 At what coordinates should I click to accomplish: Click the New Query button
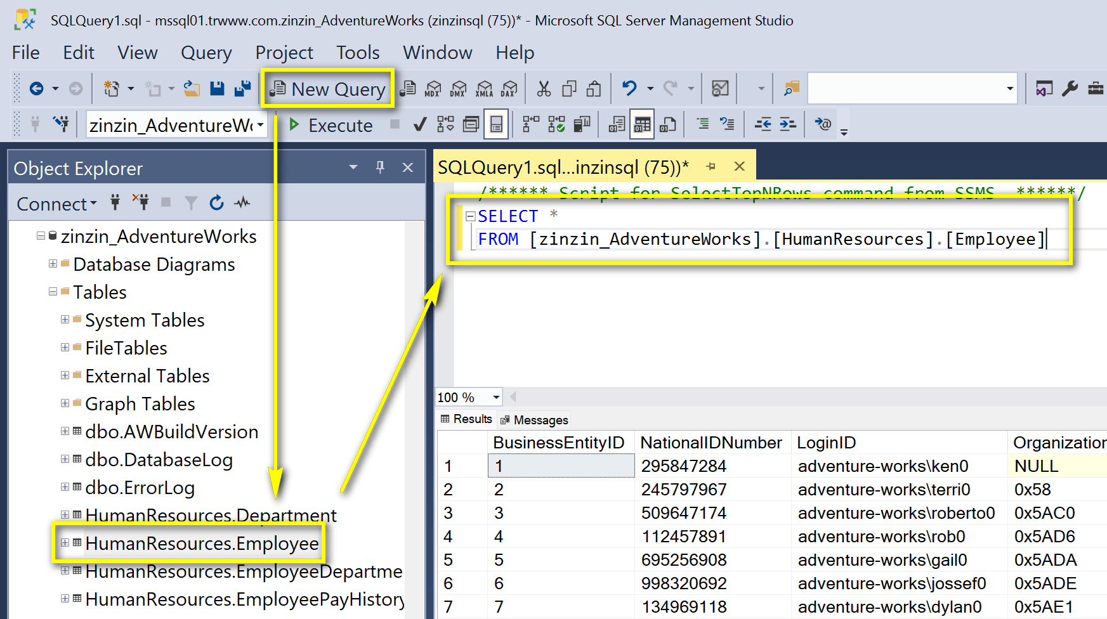328,89
